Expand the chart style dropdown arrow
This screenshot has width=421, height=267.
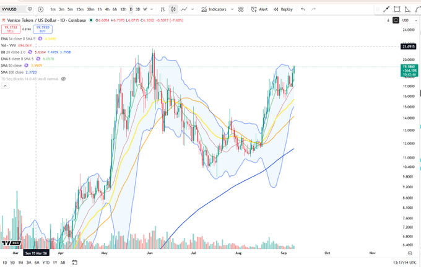coord(193,9)
